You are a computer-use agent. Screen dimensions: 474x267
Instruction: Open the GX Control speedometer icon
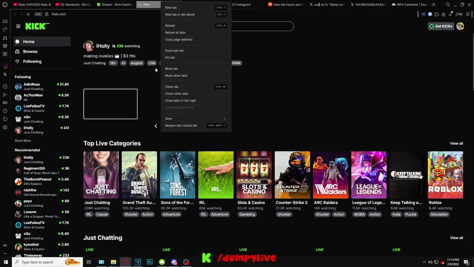coord(5,30)
